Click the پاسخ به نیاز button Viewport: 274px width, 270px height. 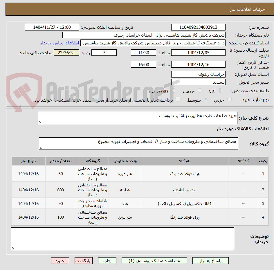pos(210,260)
